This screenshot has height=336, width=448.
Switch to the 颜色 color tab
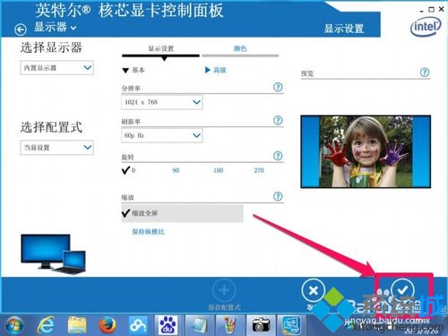[x=240, y=48]
